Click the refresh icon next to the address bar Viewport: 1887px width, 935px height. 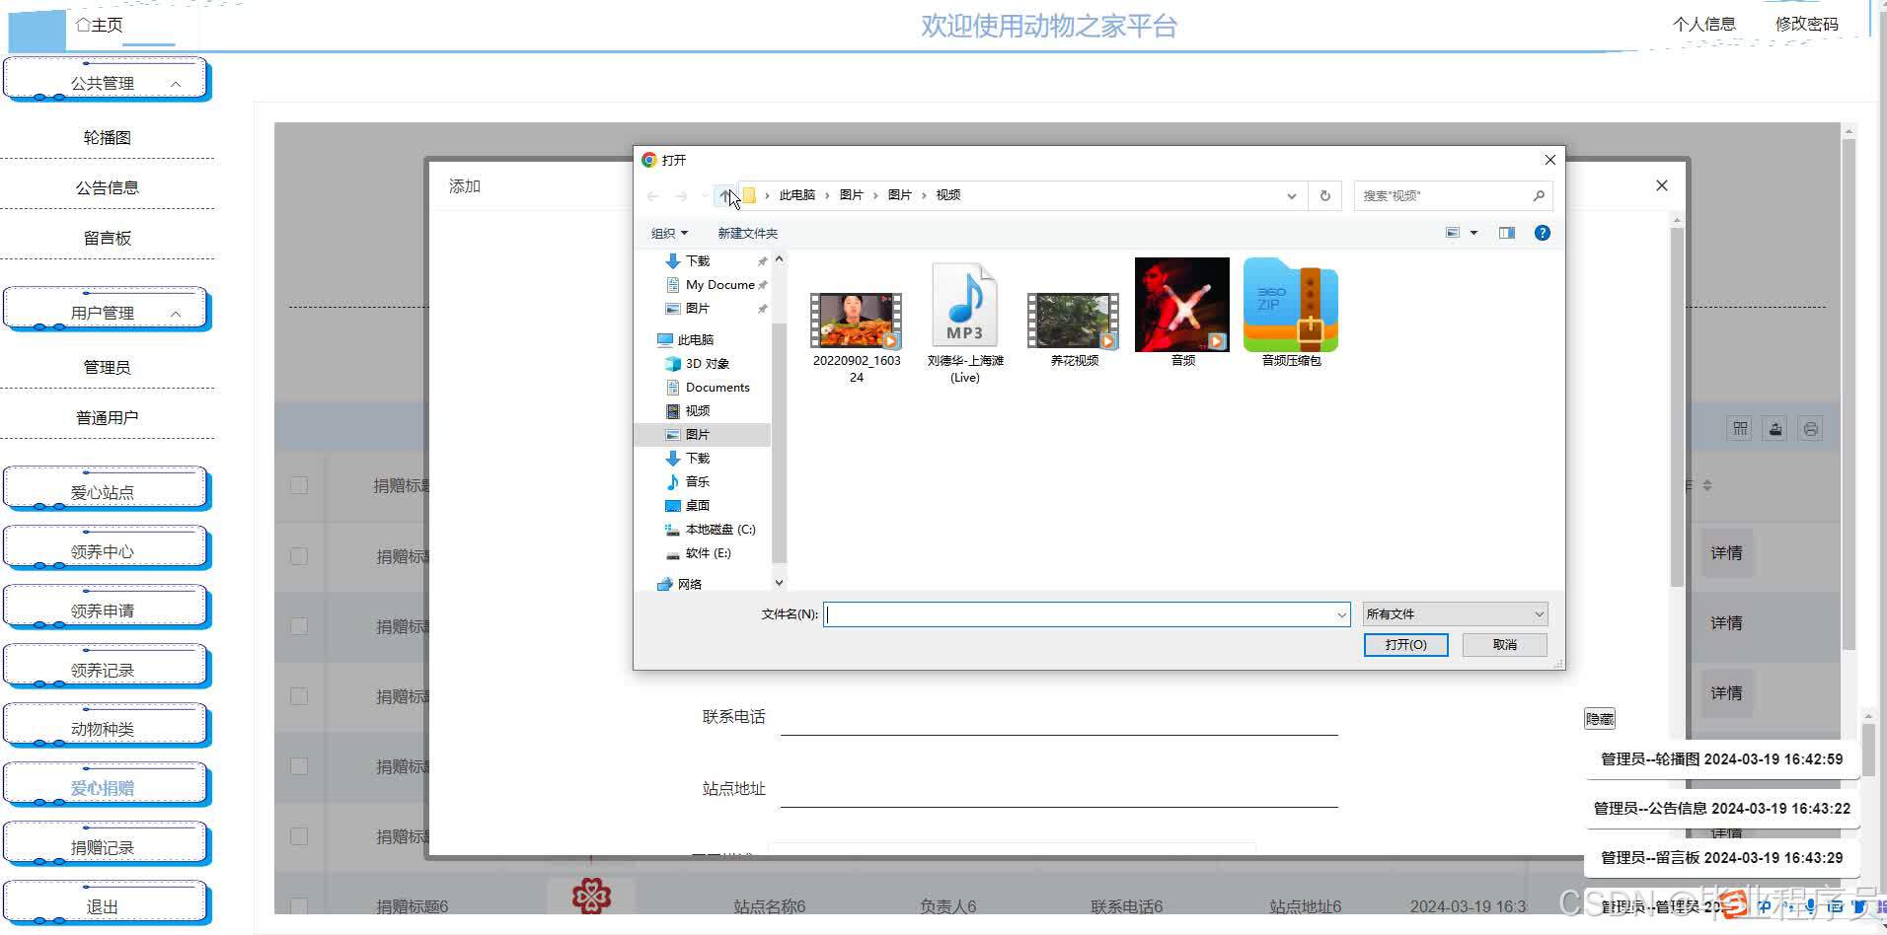[x=1324, y=195]
